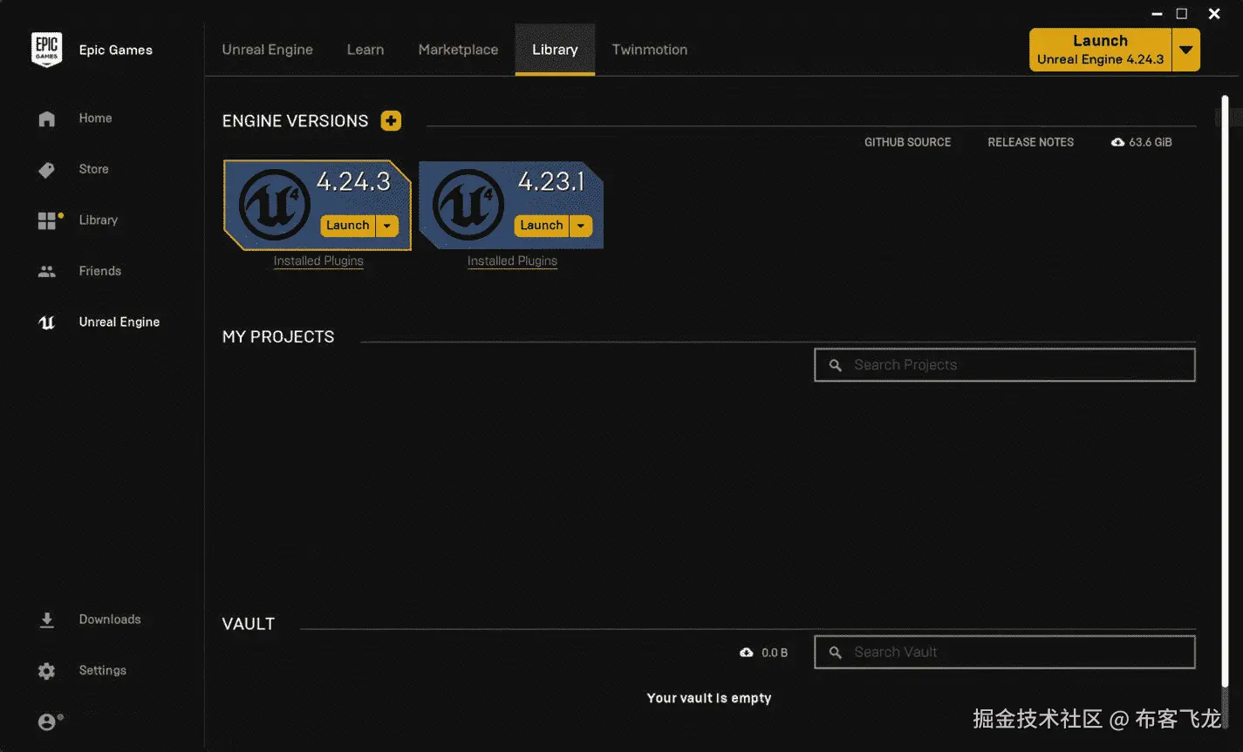Select Store label in sidebar
The height and width of the screenshot is (752, 1243).
point(93,169)
